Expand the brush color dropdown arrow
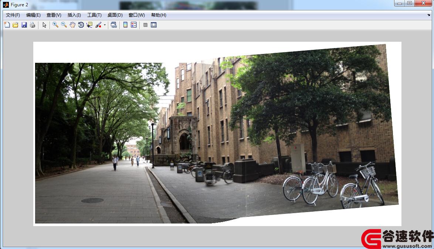 pos(105,25)
